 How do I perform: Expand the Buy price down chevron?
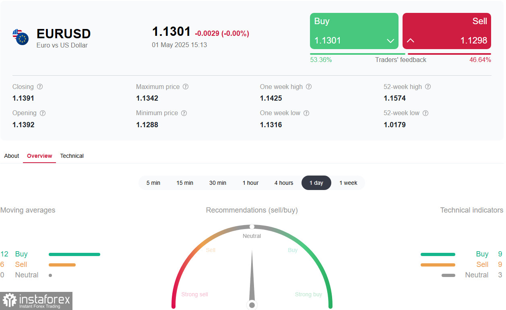coord(390,41)
